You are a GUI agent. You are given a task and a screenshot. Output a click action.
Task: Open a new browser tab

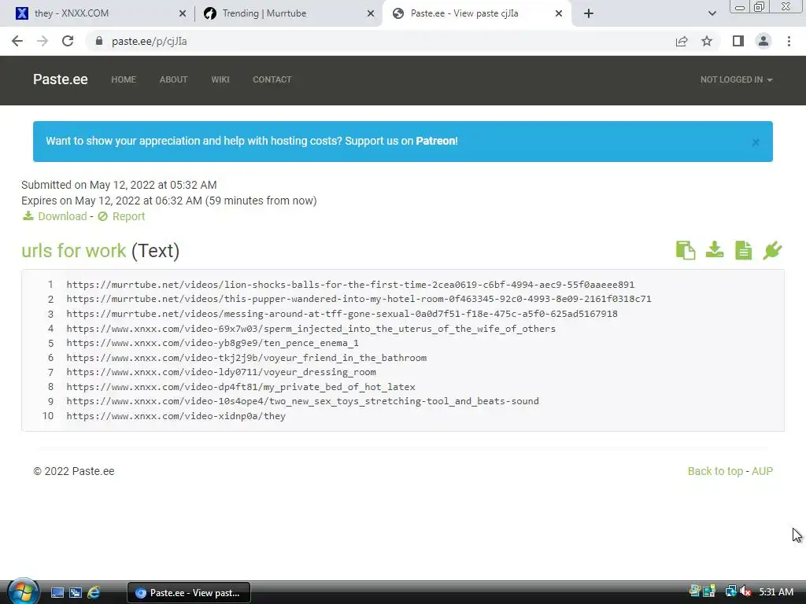(589, 13)
